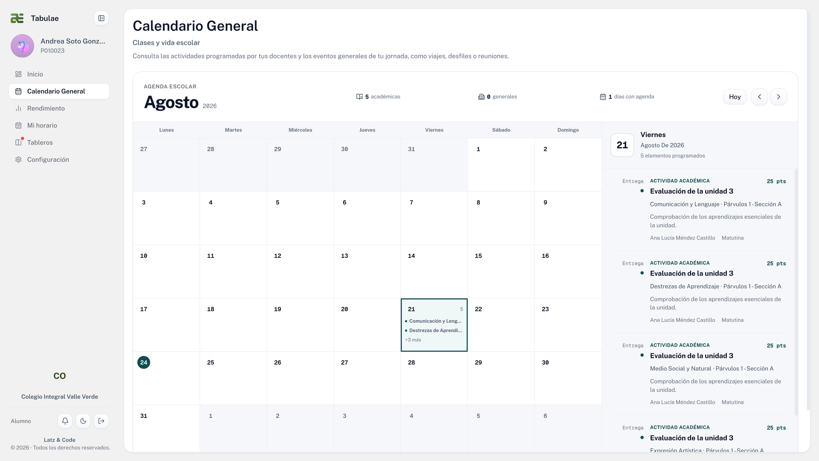
Task: Expand the +3 más events link
Action: (413, 340)
